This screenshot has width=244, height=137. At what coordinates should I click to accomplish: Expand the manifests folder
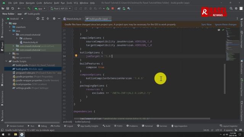pos(10,27)
